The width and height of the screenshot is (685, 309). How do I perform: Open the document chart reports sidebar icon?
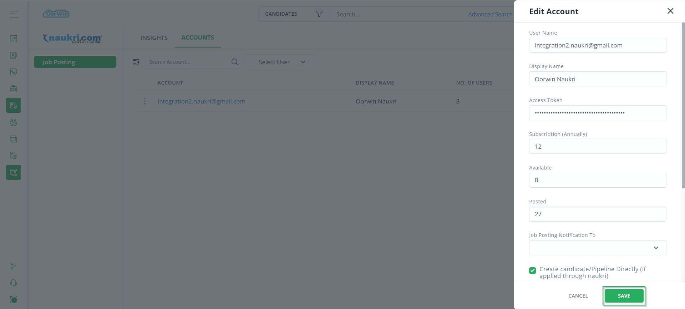[14, 156]
